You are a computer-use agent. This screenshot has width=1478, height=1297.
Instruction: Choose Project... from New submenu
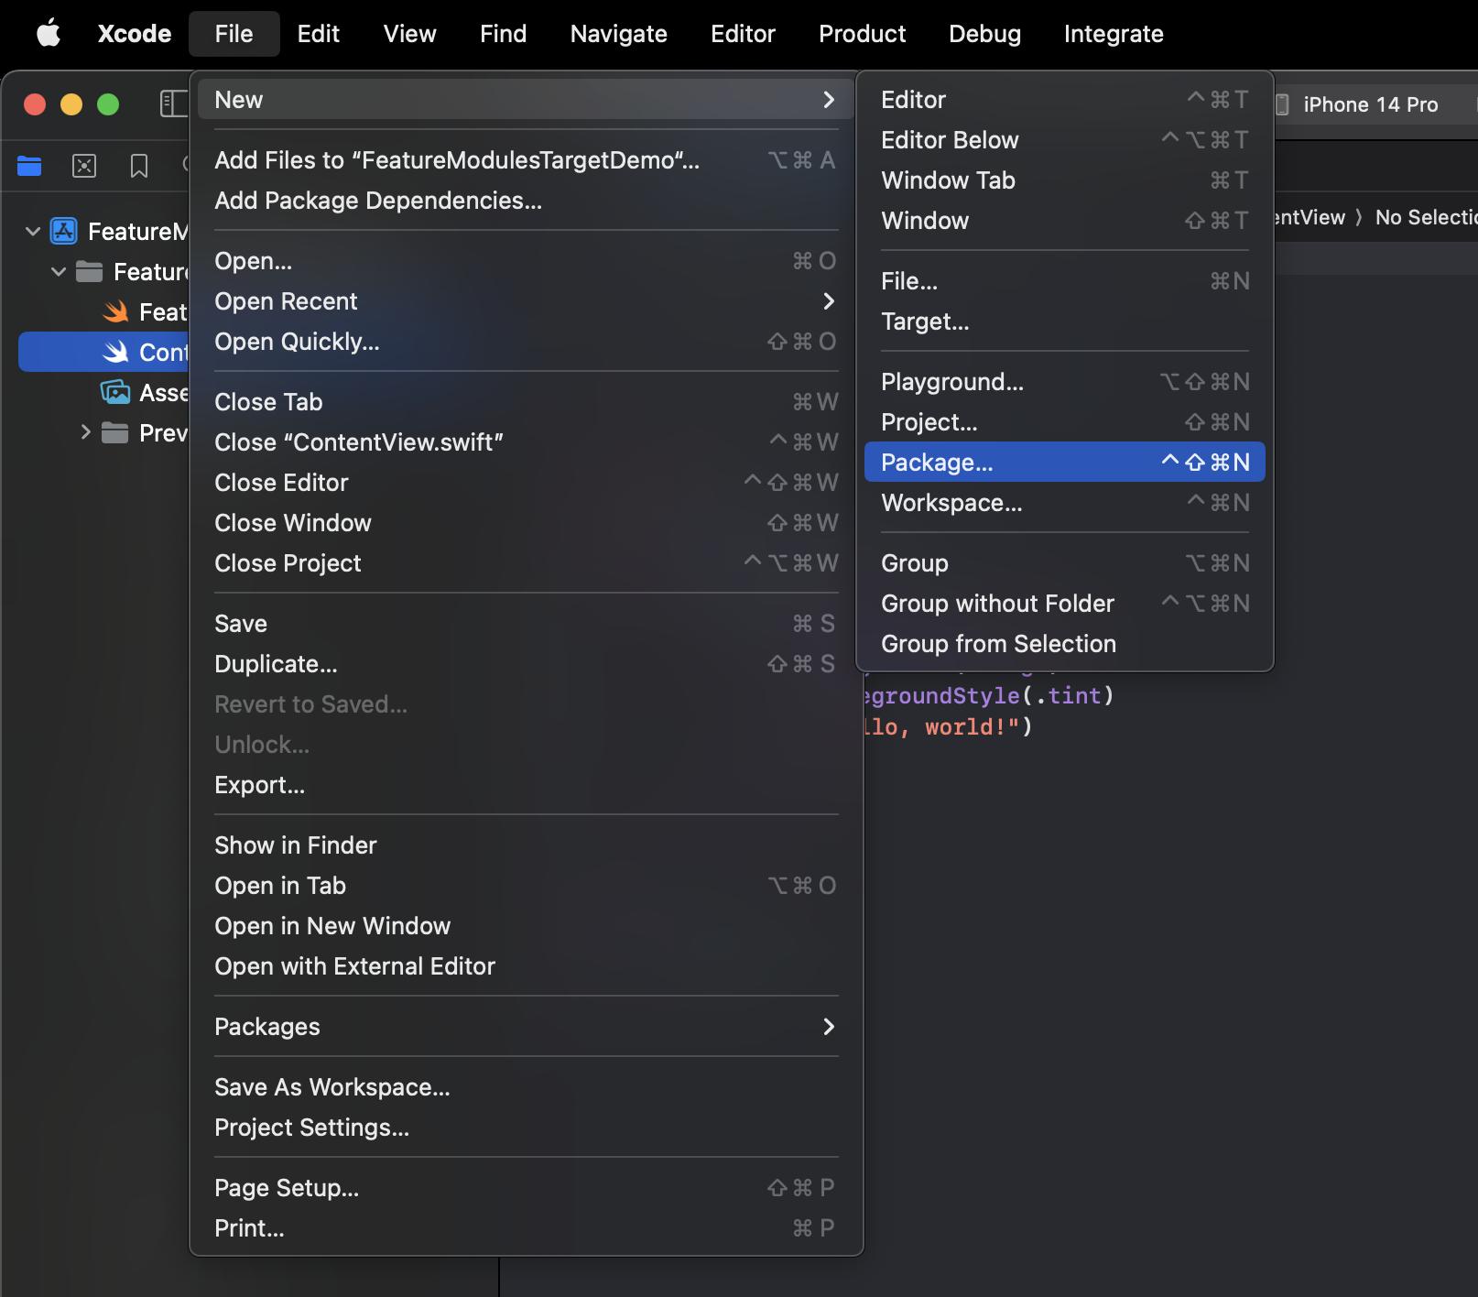tap(1064, 422)
